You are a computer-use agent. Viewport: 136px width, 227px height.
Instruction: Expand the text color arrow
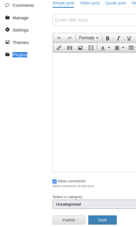[x=109, y=48]
